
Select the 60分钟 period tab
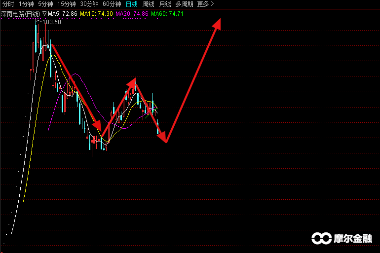click(112, 4)
